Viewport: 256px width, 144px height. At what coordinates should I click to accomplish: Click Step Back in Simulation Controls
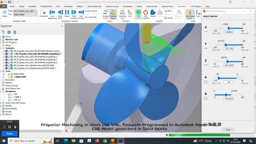pyautogui.click(x=60, y=14)
